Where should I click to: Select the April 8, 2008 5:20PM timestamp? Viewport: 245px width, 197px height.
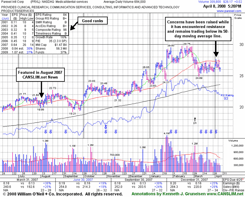coord(222,6)
